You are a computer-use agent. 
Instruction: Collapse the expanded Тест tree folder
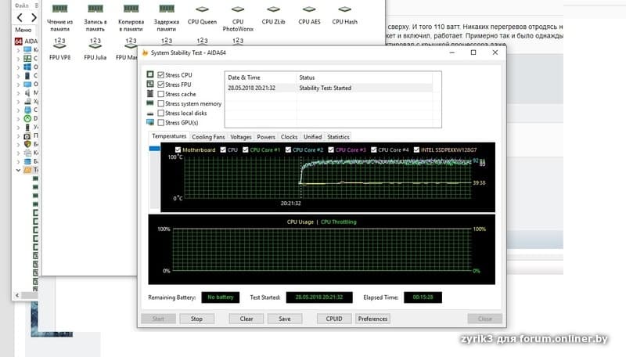coord(18,170)
